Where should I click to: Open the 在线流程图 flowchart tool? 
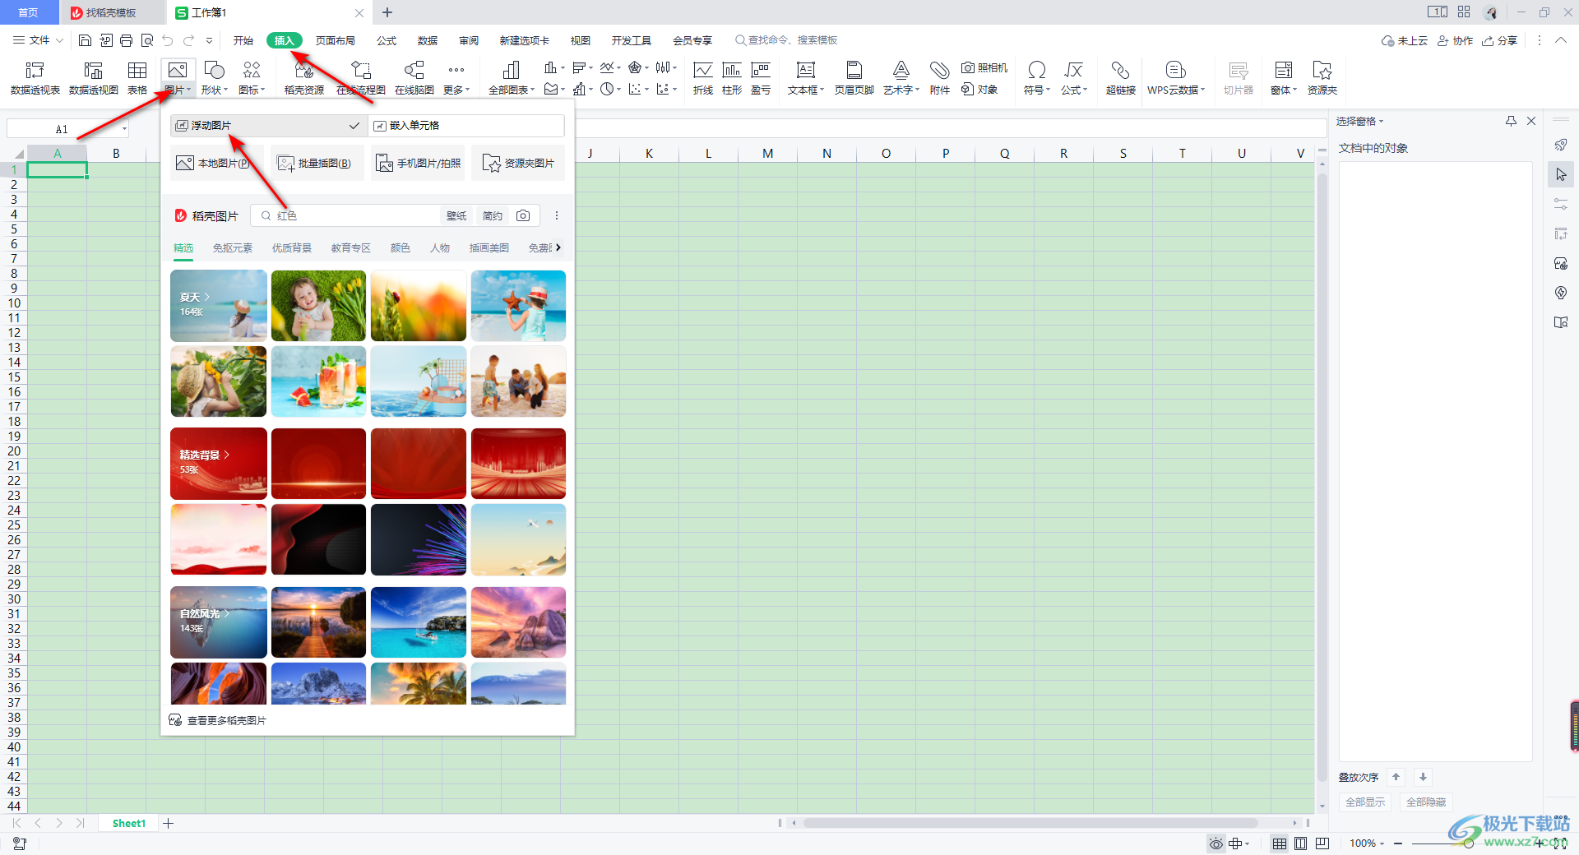[361, 78]
